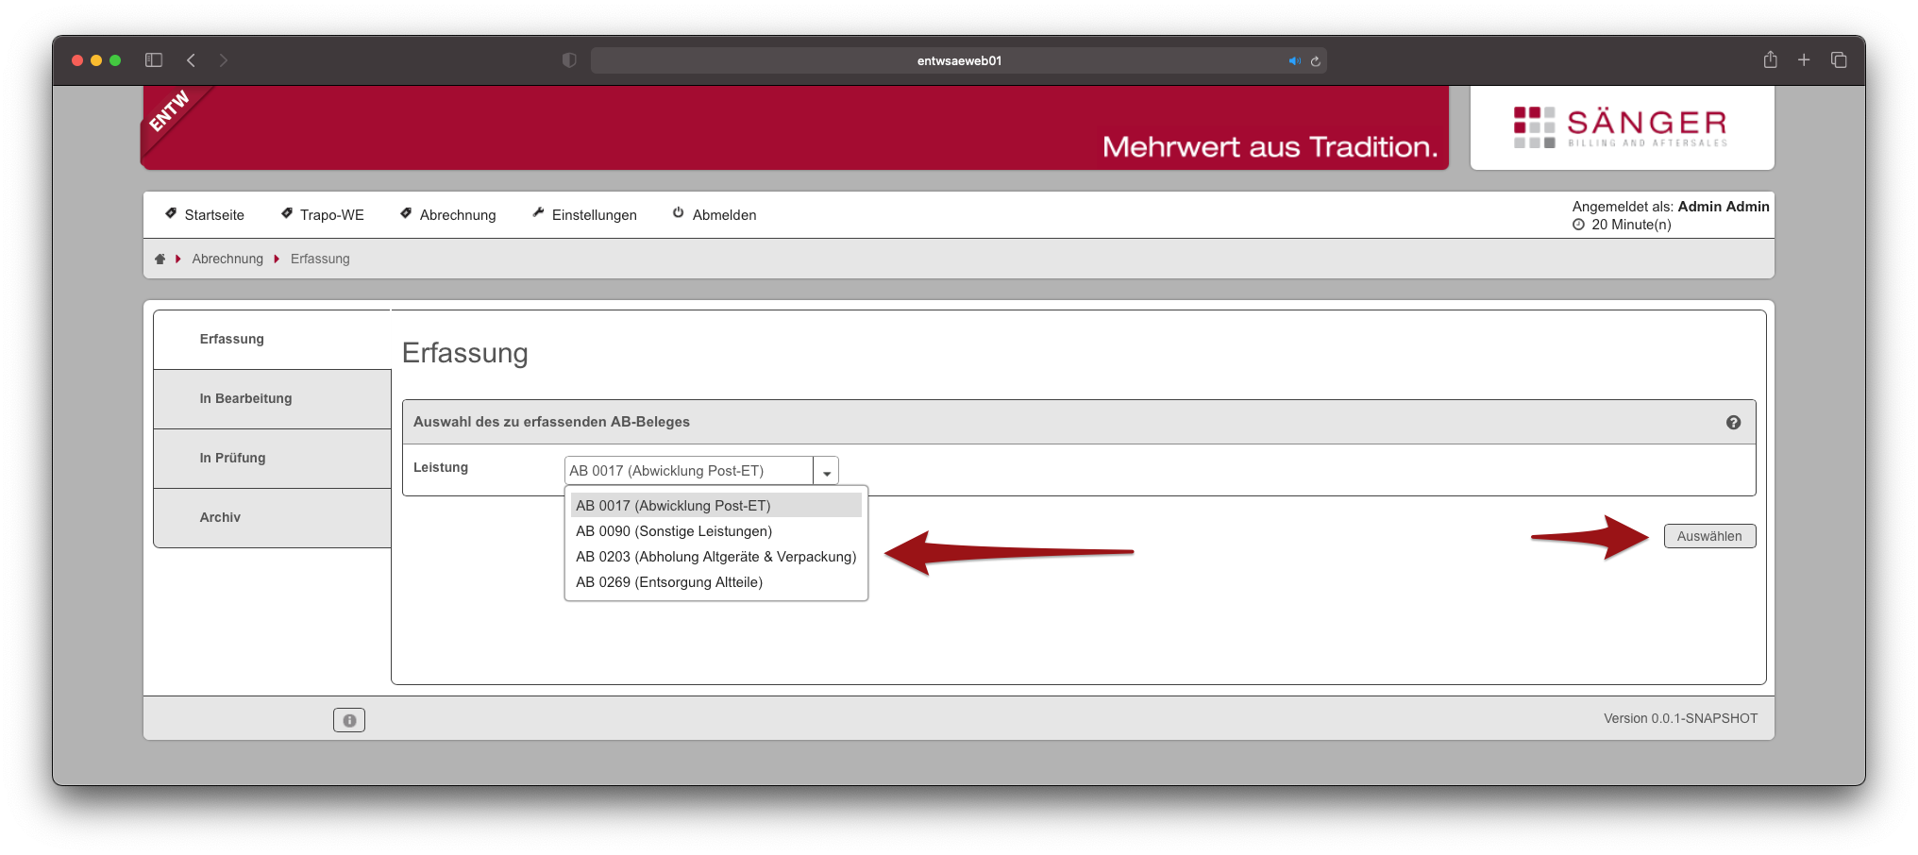Viewport: 1918px width, 855px height.
Task: Open the Einstellungen menu
Action: tap(584, 215)
